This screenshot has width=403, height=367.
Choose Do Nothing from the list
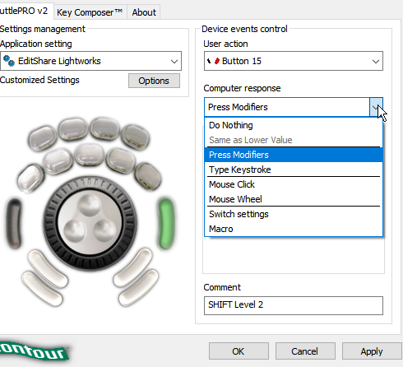(294, 125)
